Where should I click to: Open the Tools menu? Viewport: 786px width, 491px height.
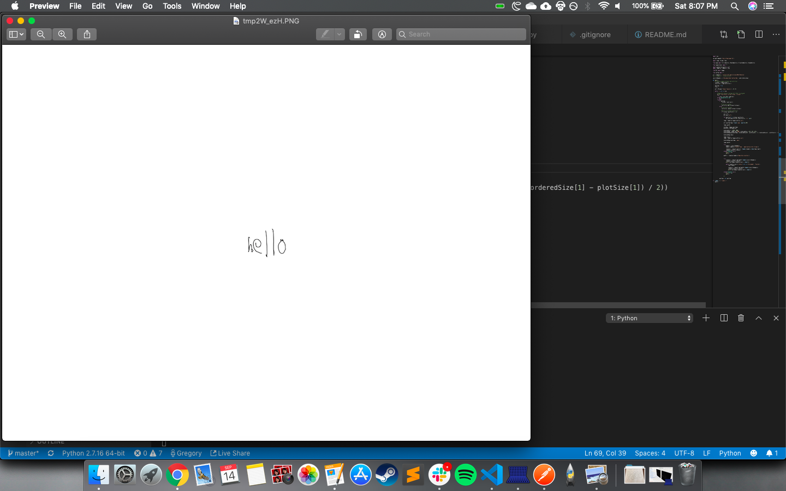pos(172,6)
